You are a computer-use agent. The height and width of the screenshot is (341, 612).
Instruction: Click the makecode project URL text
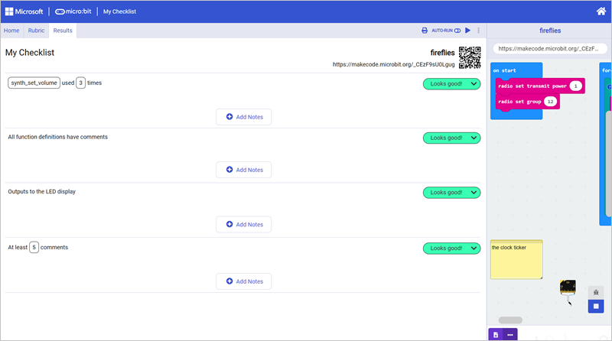tap(393, 64)
